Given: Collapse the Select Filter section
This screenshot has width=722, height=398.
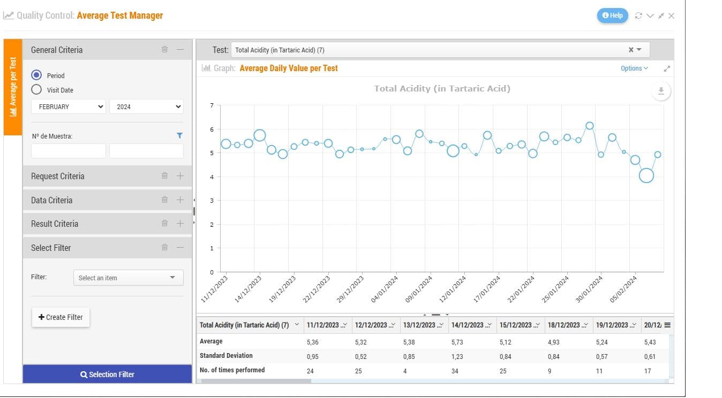Looking at the screenshot, I should [180, 247].
